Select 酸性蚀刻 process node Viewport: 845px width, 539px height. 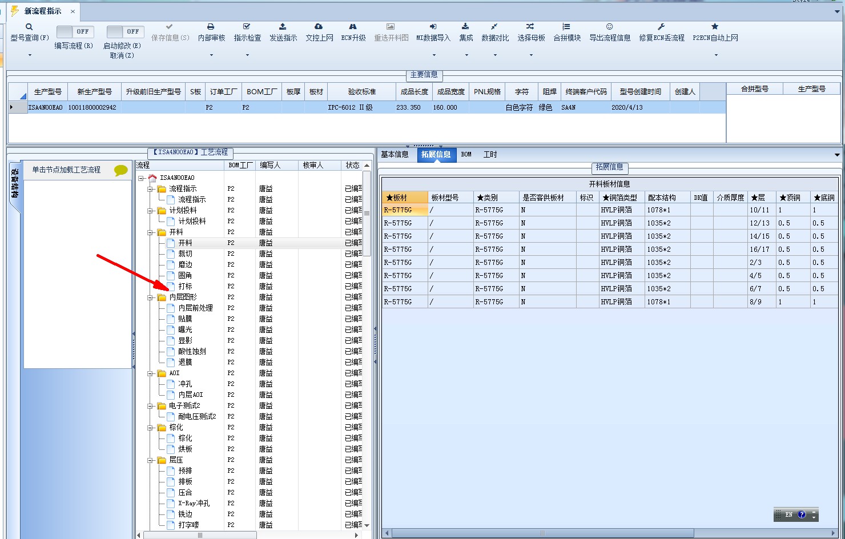tap(192, 351)
